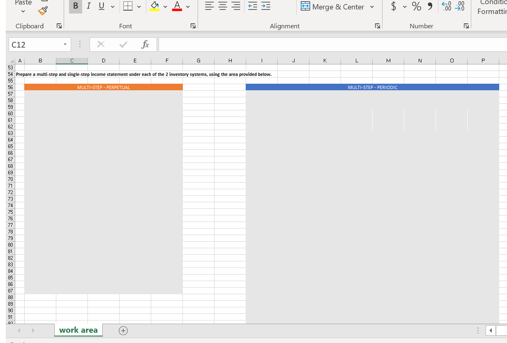The image size is (507, 343).
Task: Apply Comma Style formatting
Action: [x=429, y=7]
